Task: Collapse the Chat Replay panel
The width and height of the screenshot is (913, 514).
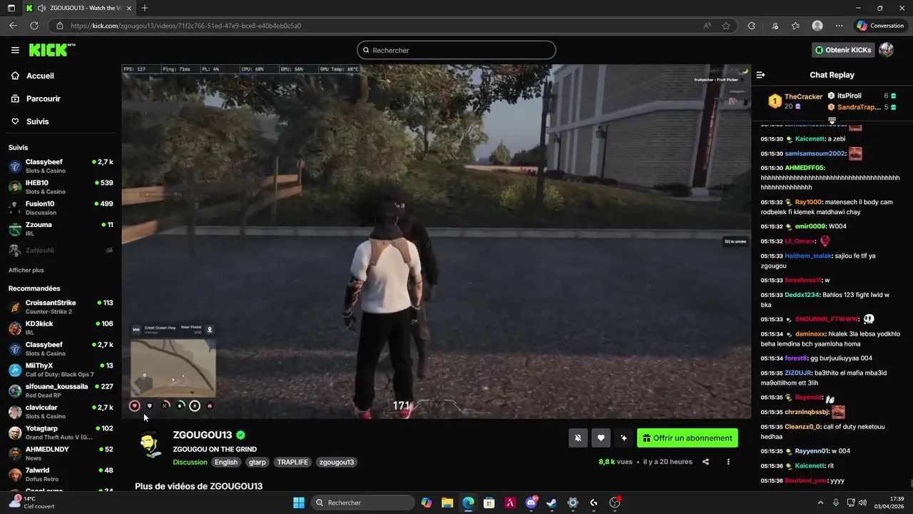Action: [760, 75]
